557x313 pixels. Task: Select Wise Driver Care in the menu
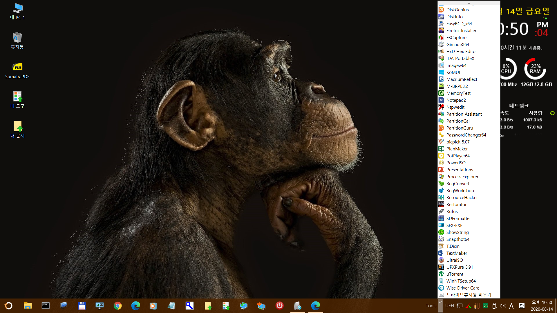tap(469, 288)
